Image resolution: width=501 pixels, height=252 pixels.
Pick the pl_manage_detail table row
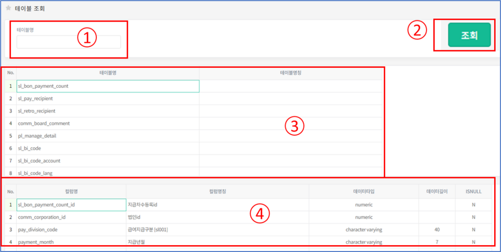coord(37,136)
